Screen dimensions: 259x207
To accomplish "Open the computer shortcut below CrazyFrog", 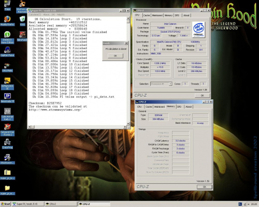I will (x=7, y=159).
